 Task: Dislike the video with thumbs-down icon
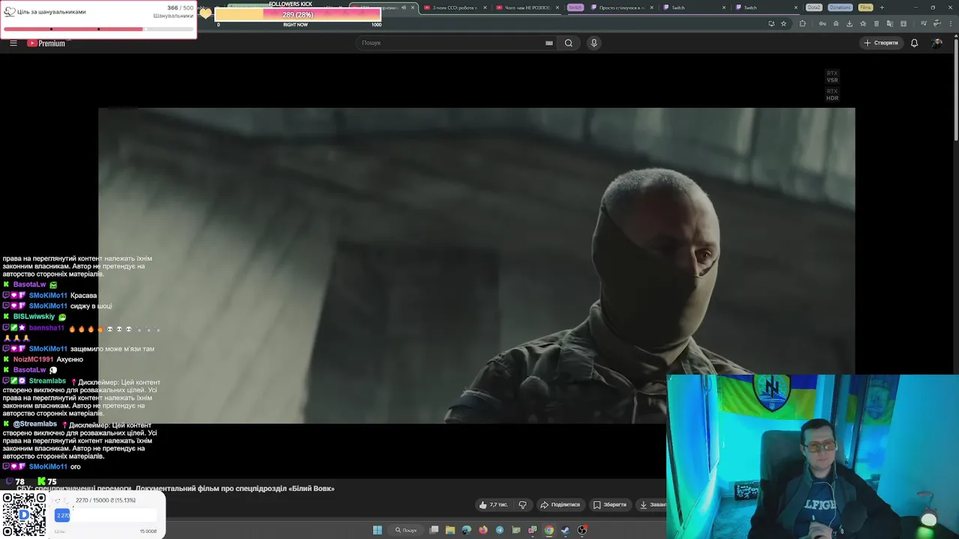pos(523,505)
